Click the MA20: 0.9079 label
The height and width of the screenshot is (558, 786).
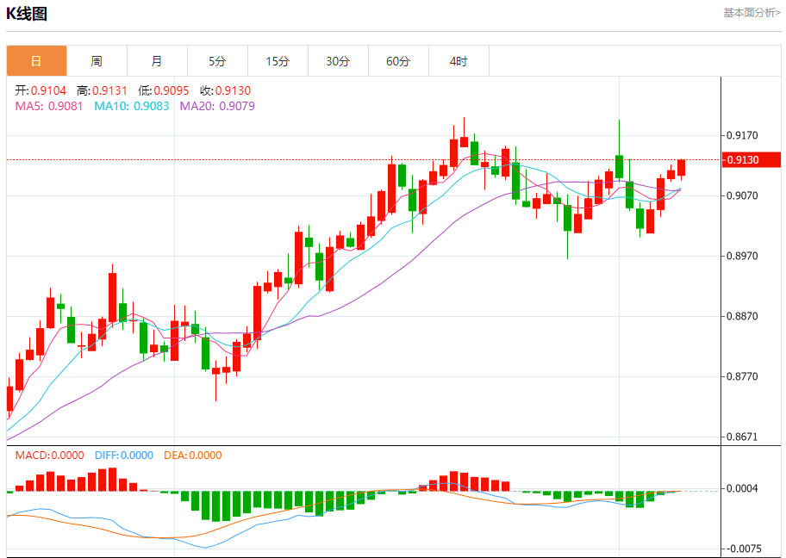click(x=217, y=106)
